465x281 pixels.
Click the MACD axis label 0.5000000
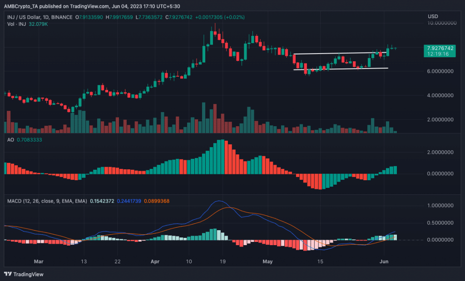tap(440, 222)
